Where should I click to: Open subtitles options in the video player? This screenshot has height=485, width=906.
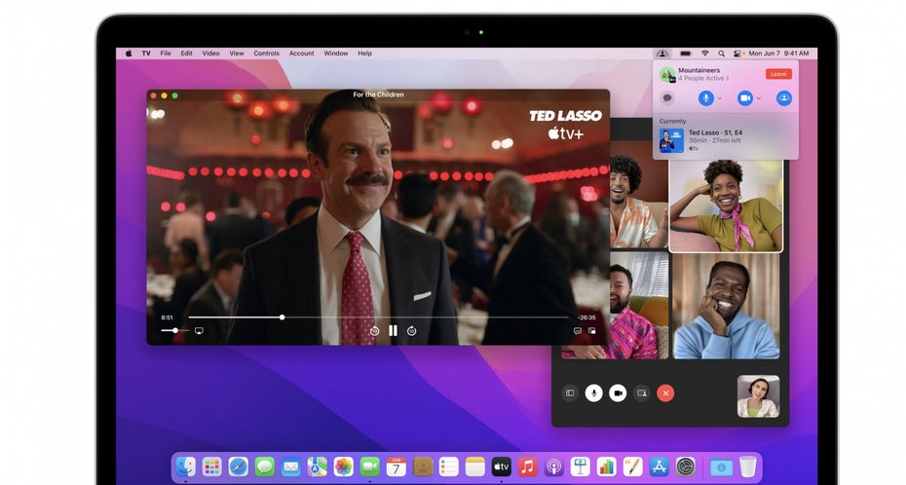click(577, 331)
